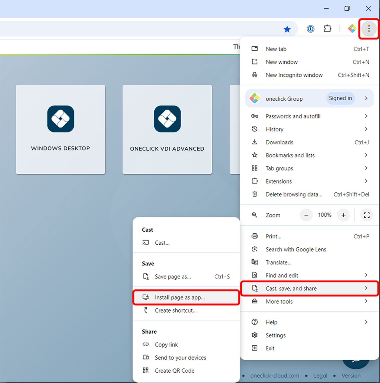The image size is (380, 383).
Task: Create a shortcut for this page
Action: pyautogui.click(x=175, y=310)
